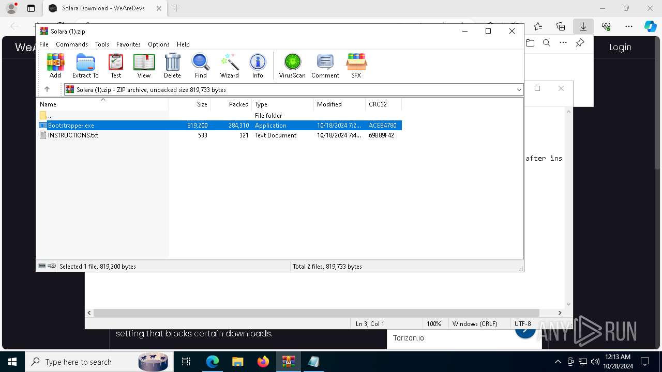The width and height of the screenshot is (662, 372).
Task: Open the View toolbar icon
Action: pyautogui.click(x=144, y=66)
